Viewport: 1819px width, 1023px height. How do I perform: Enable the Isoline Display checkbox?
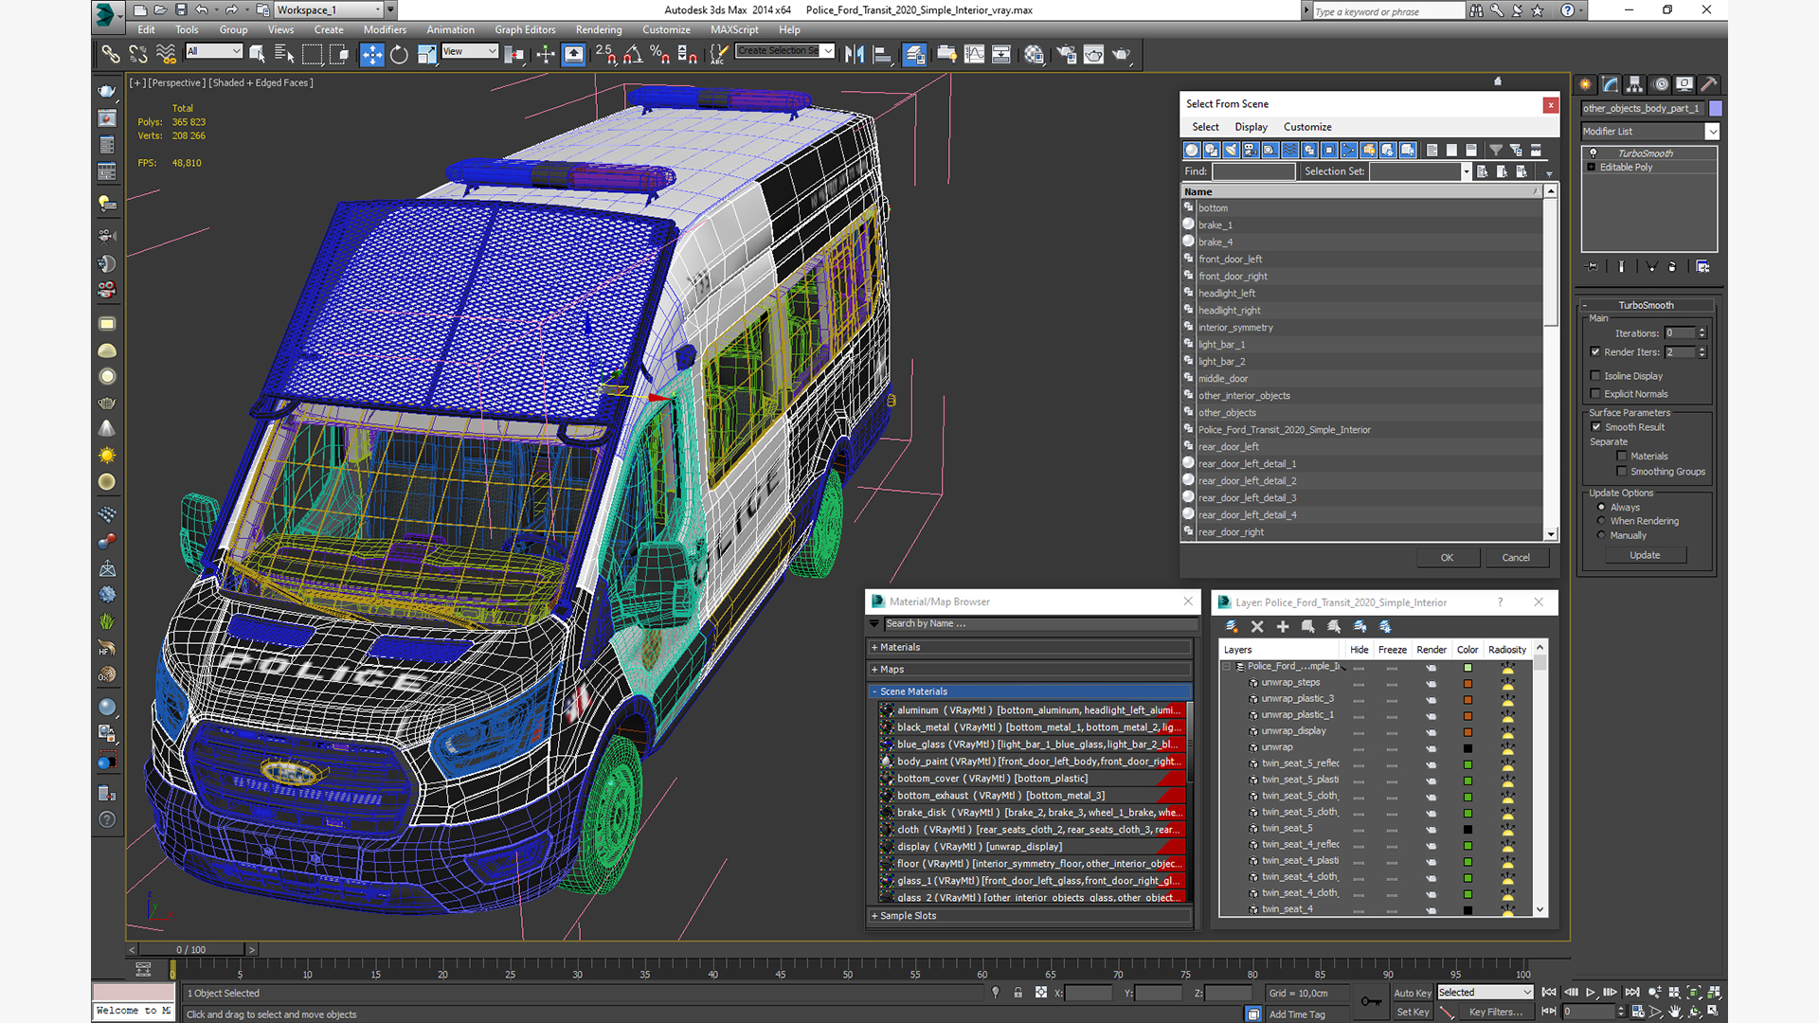click(x=1596, y=376)
